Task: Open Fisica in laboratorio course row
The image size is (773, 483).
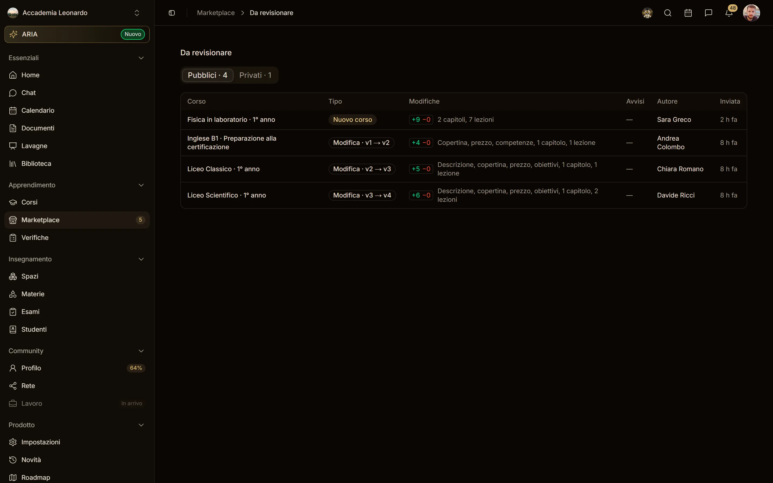Action: click(x=464, y=119)
